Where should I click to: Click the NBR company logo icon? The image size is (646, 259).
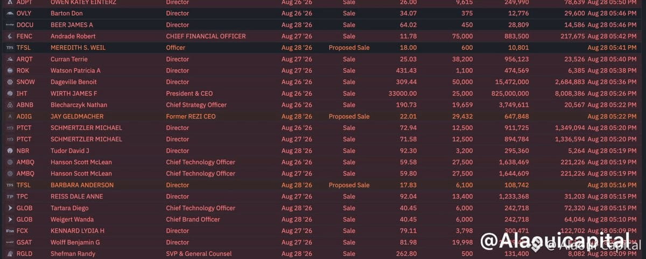point(10,151)
